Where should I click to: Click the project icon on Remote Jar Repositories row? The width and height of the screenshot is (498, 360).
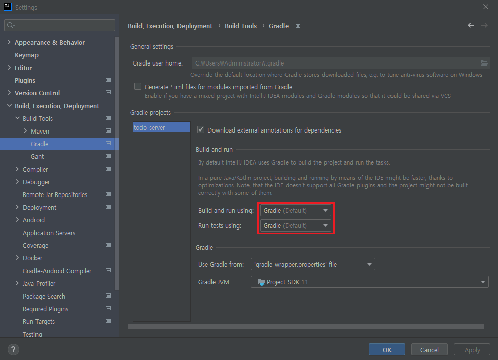pyautogui.click(x=109, y=194)
